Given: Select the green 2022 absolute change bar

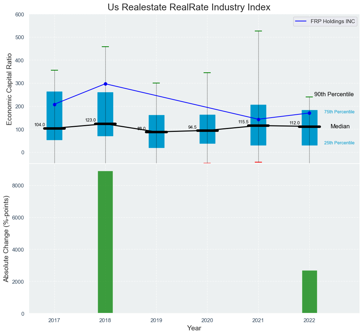Looking at the screenshot, I should [x=309, y=292].
